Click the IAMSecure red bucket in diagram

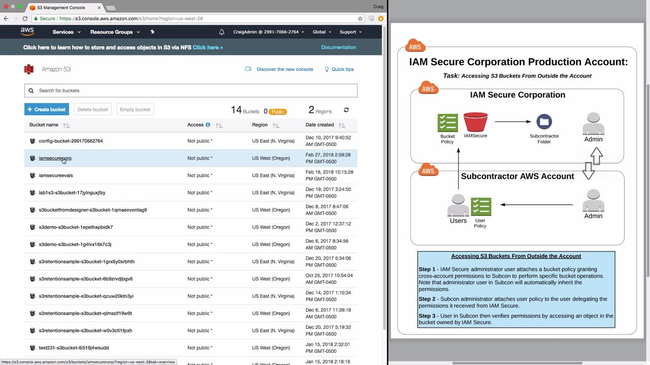tap(475, 122)
